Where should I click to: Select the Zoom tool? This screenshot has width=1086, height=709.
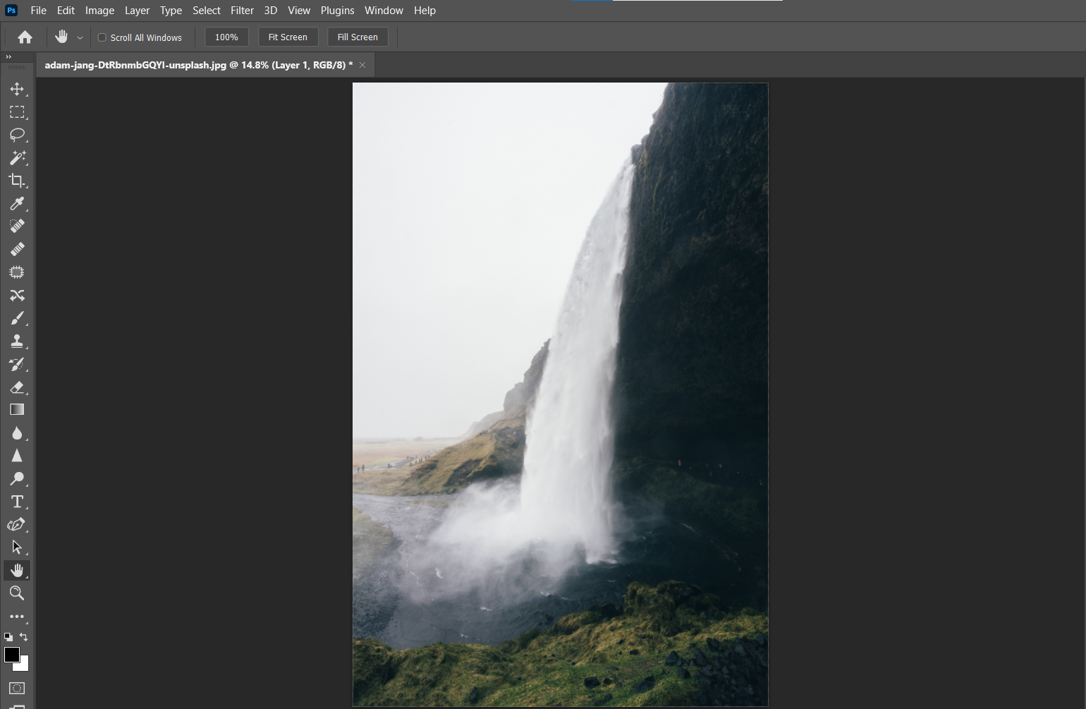tap(17, 593)
